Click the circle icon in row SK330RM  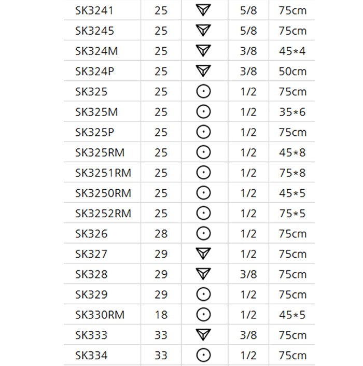[x=204, y=315]
